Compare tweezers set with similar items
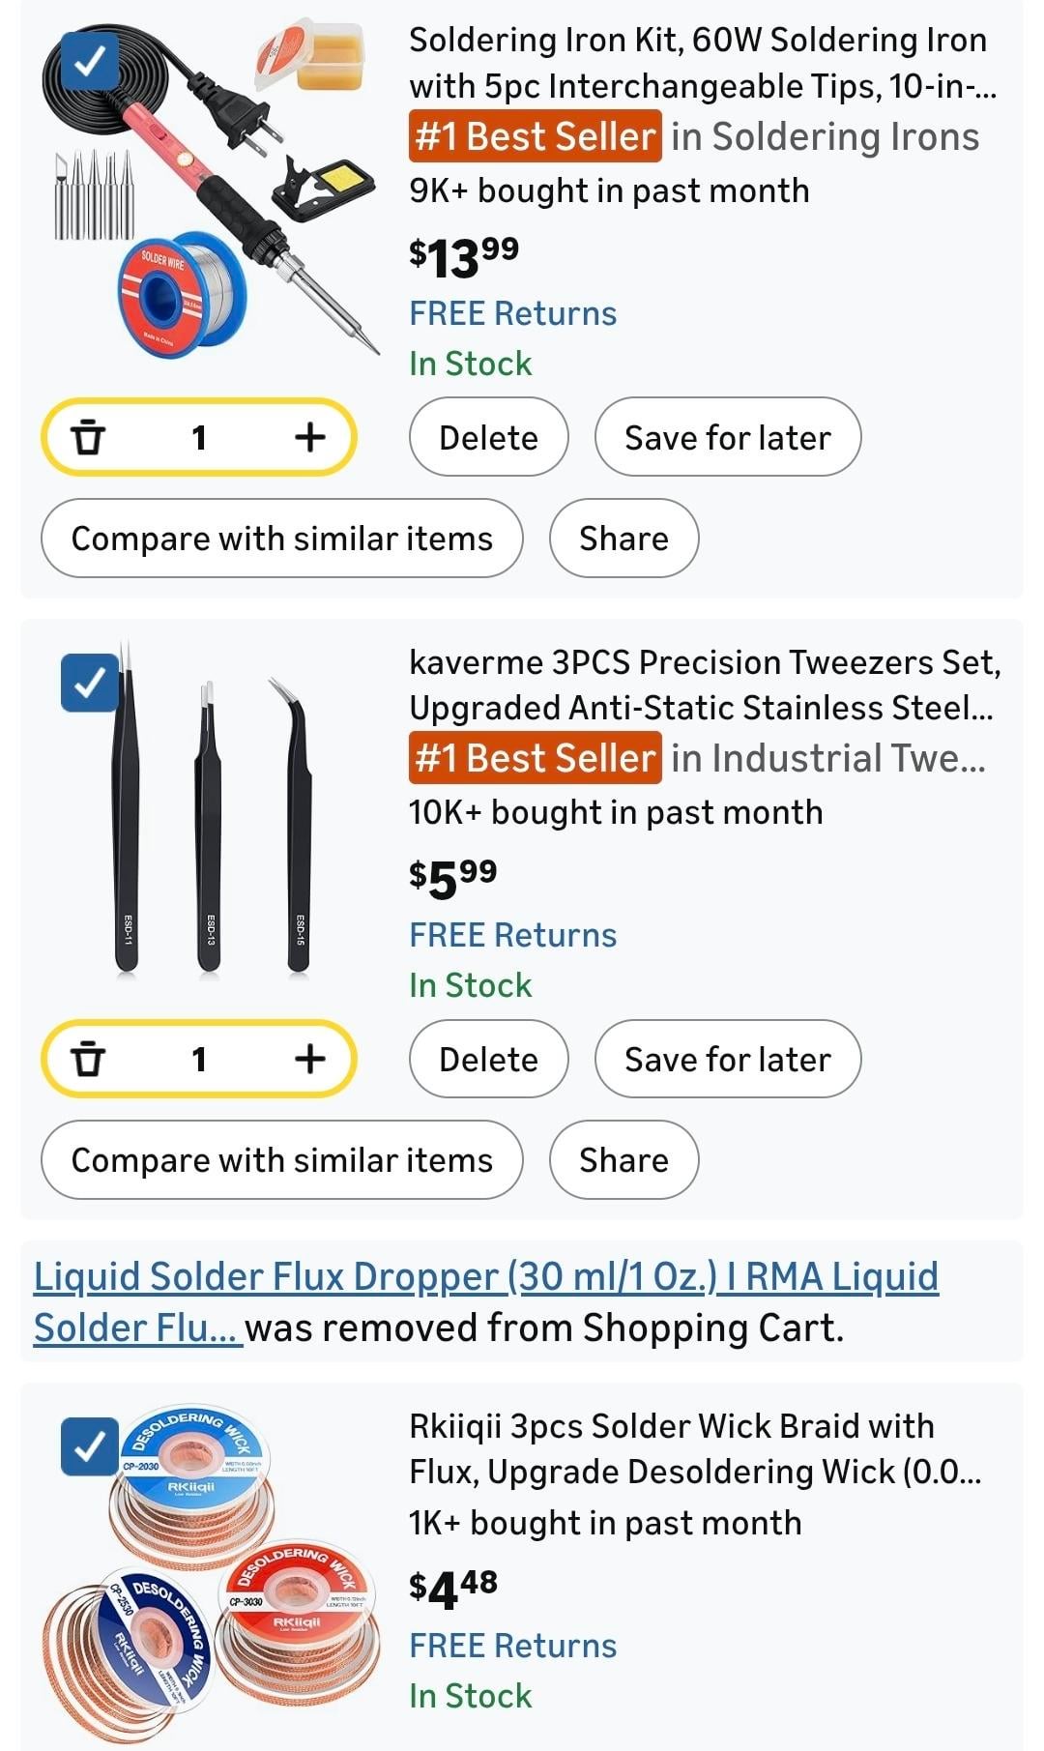The height and width of the screenshot is (1751, 1044). click(281, 1160)
